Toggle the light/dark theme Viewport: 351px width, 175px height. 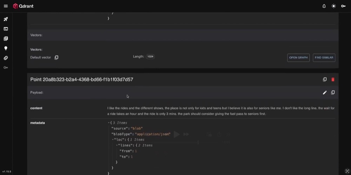click(x=333, y=6)
